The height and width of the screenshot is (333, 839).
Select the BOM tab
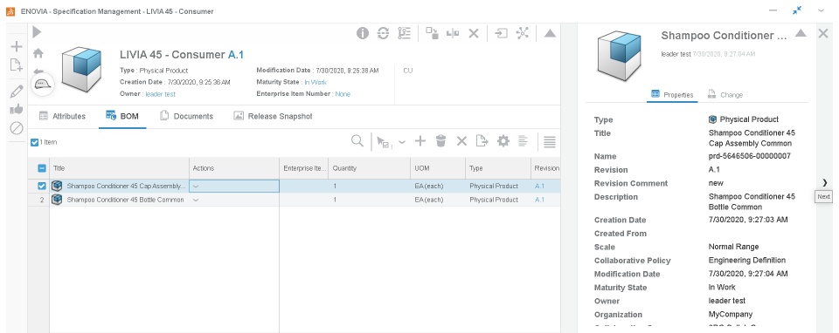(x=122, y=116)
